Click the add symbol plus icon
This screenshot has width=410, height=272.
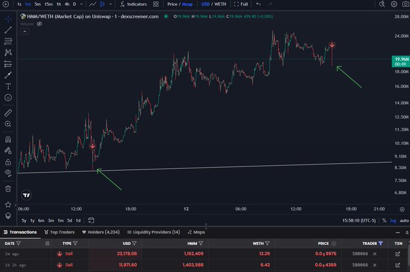tap(6, 4)
